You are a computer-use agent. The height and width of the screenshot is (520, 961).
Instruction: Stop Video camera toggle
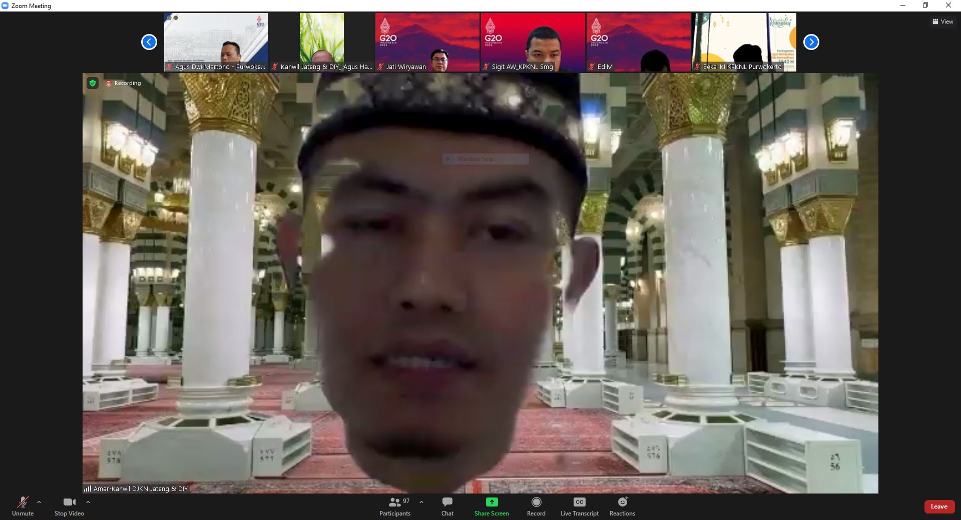click(69, 506)
